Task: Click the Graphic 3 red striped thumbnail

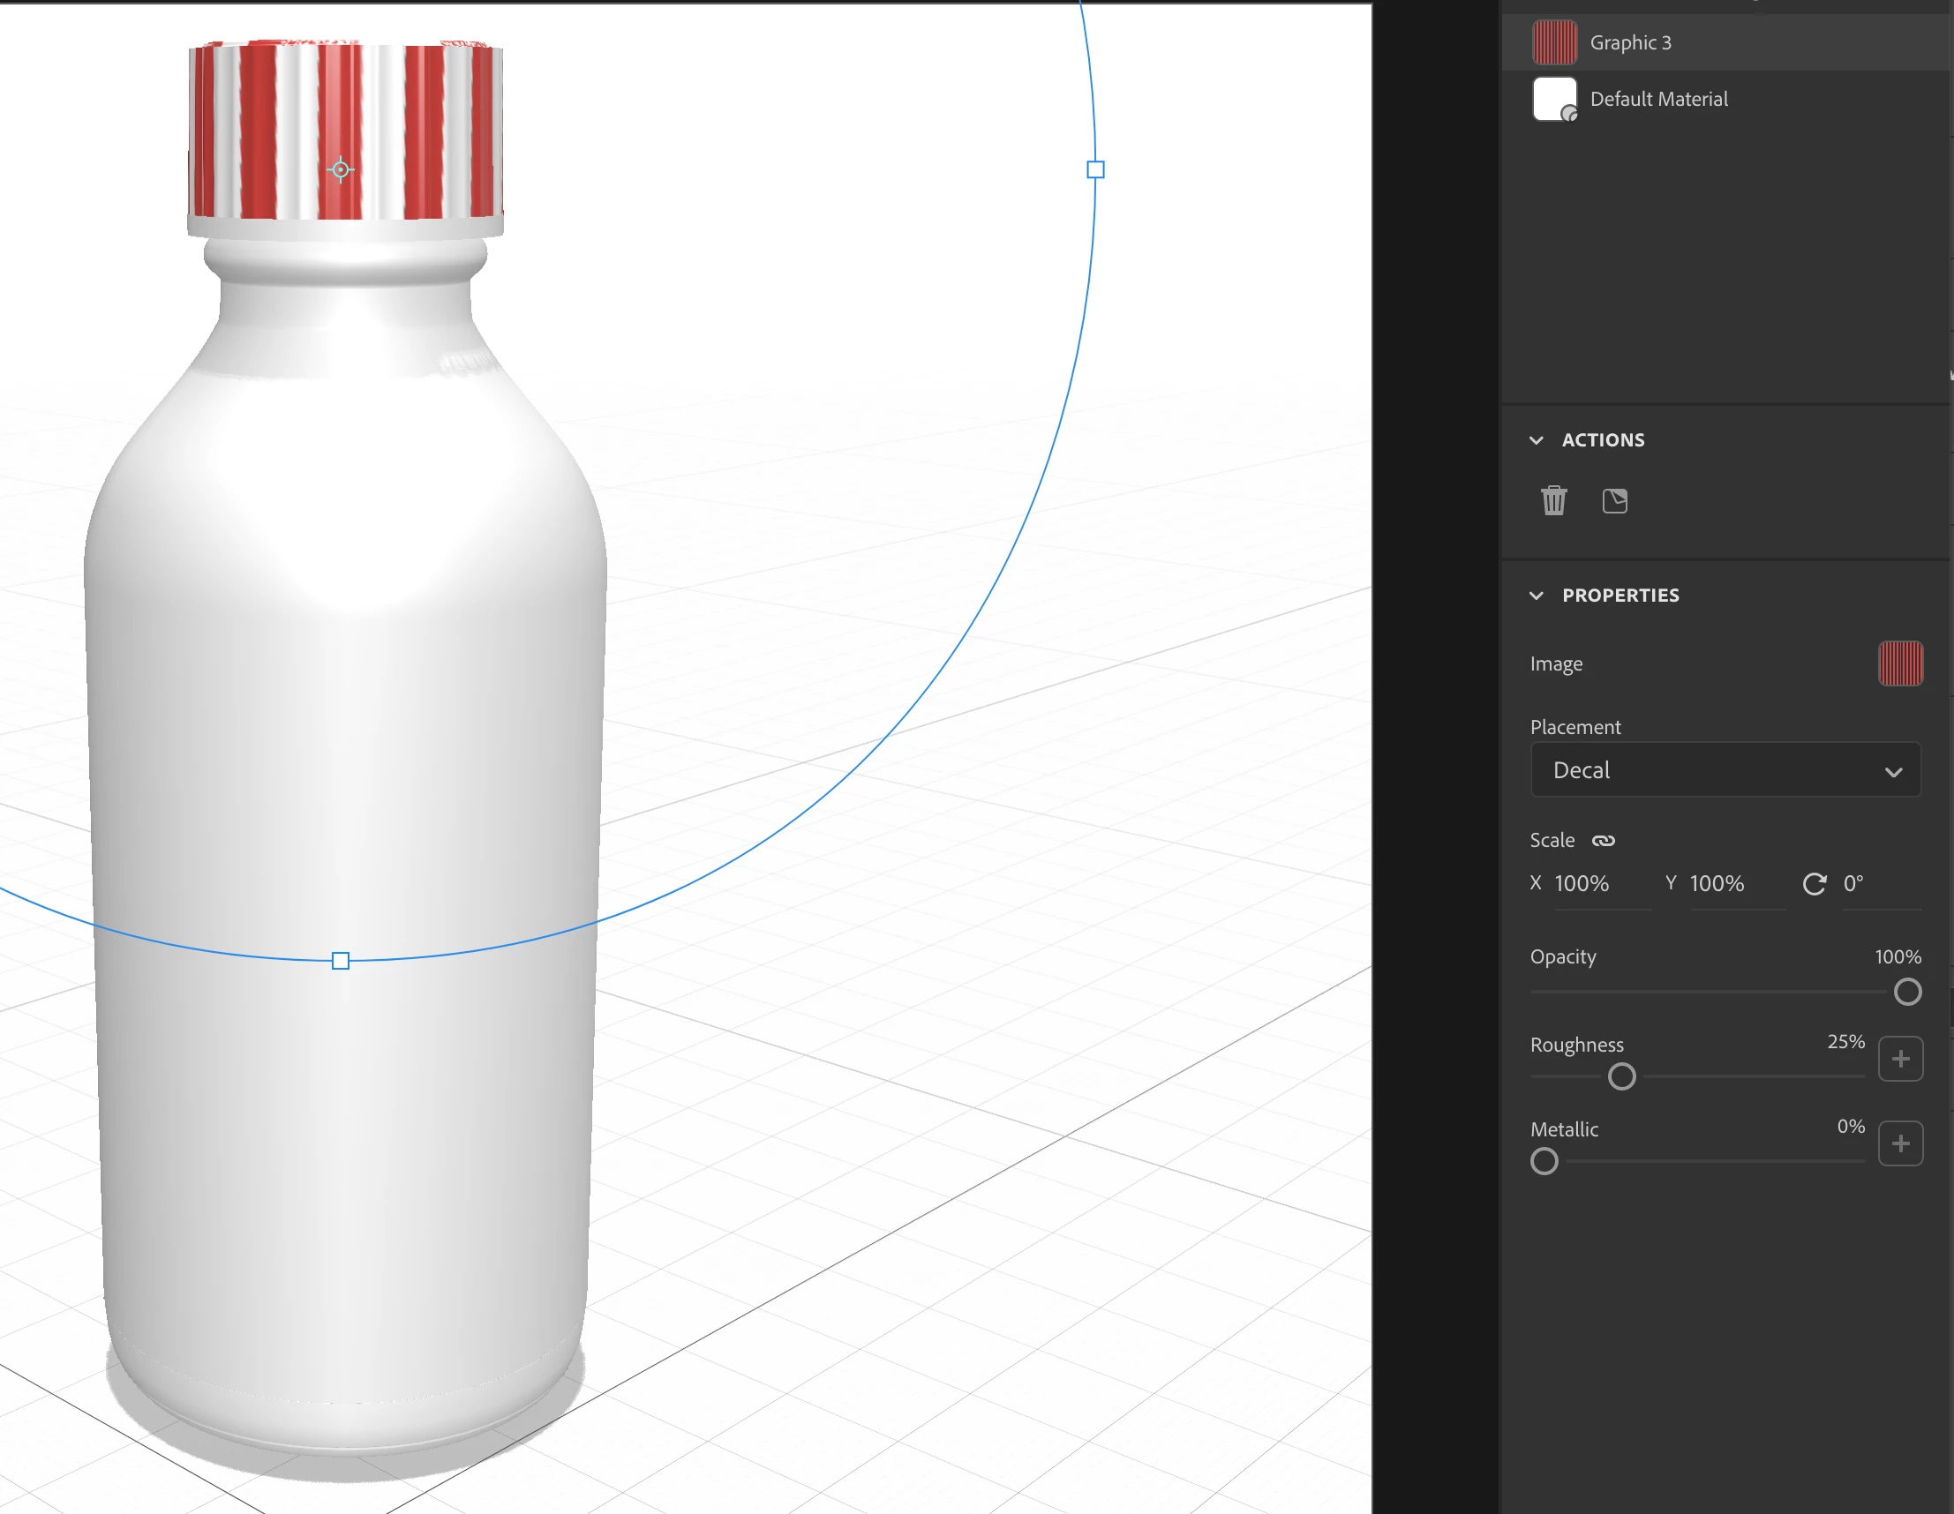Action: pos(1555,43)
